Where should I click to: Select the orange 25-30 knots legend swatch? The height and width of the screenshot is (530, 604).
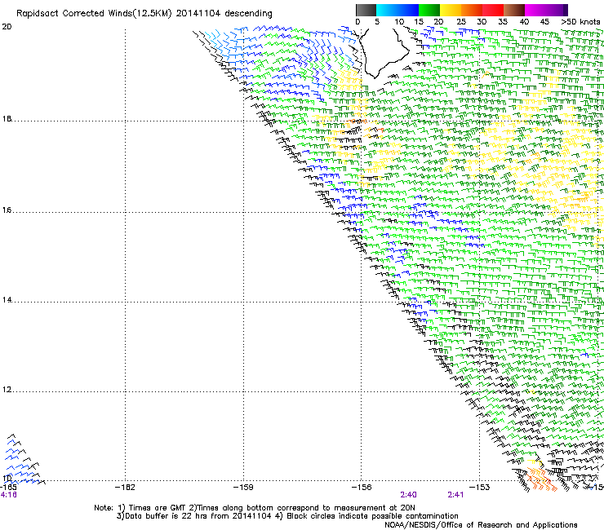[472, 10]
